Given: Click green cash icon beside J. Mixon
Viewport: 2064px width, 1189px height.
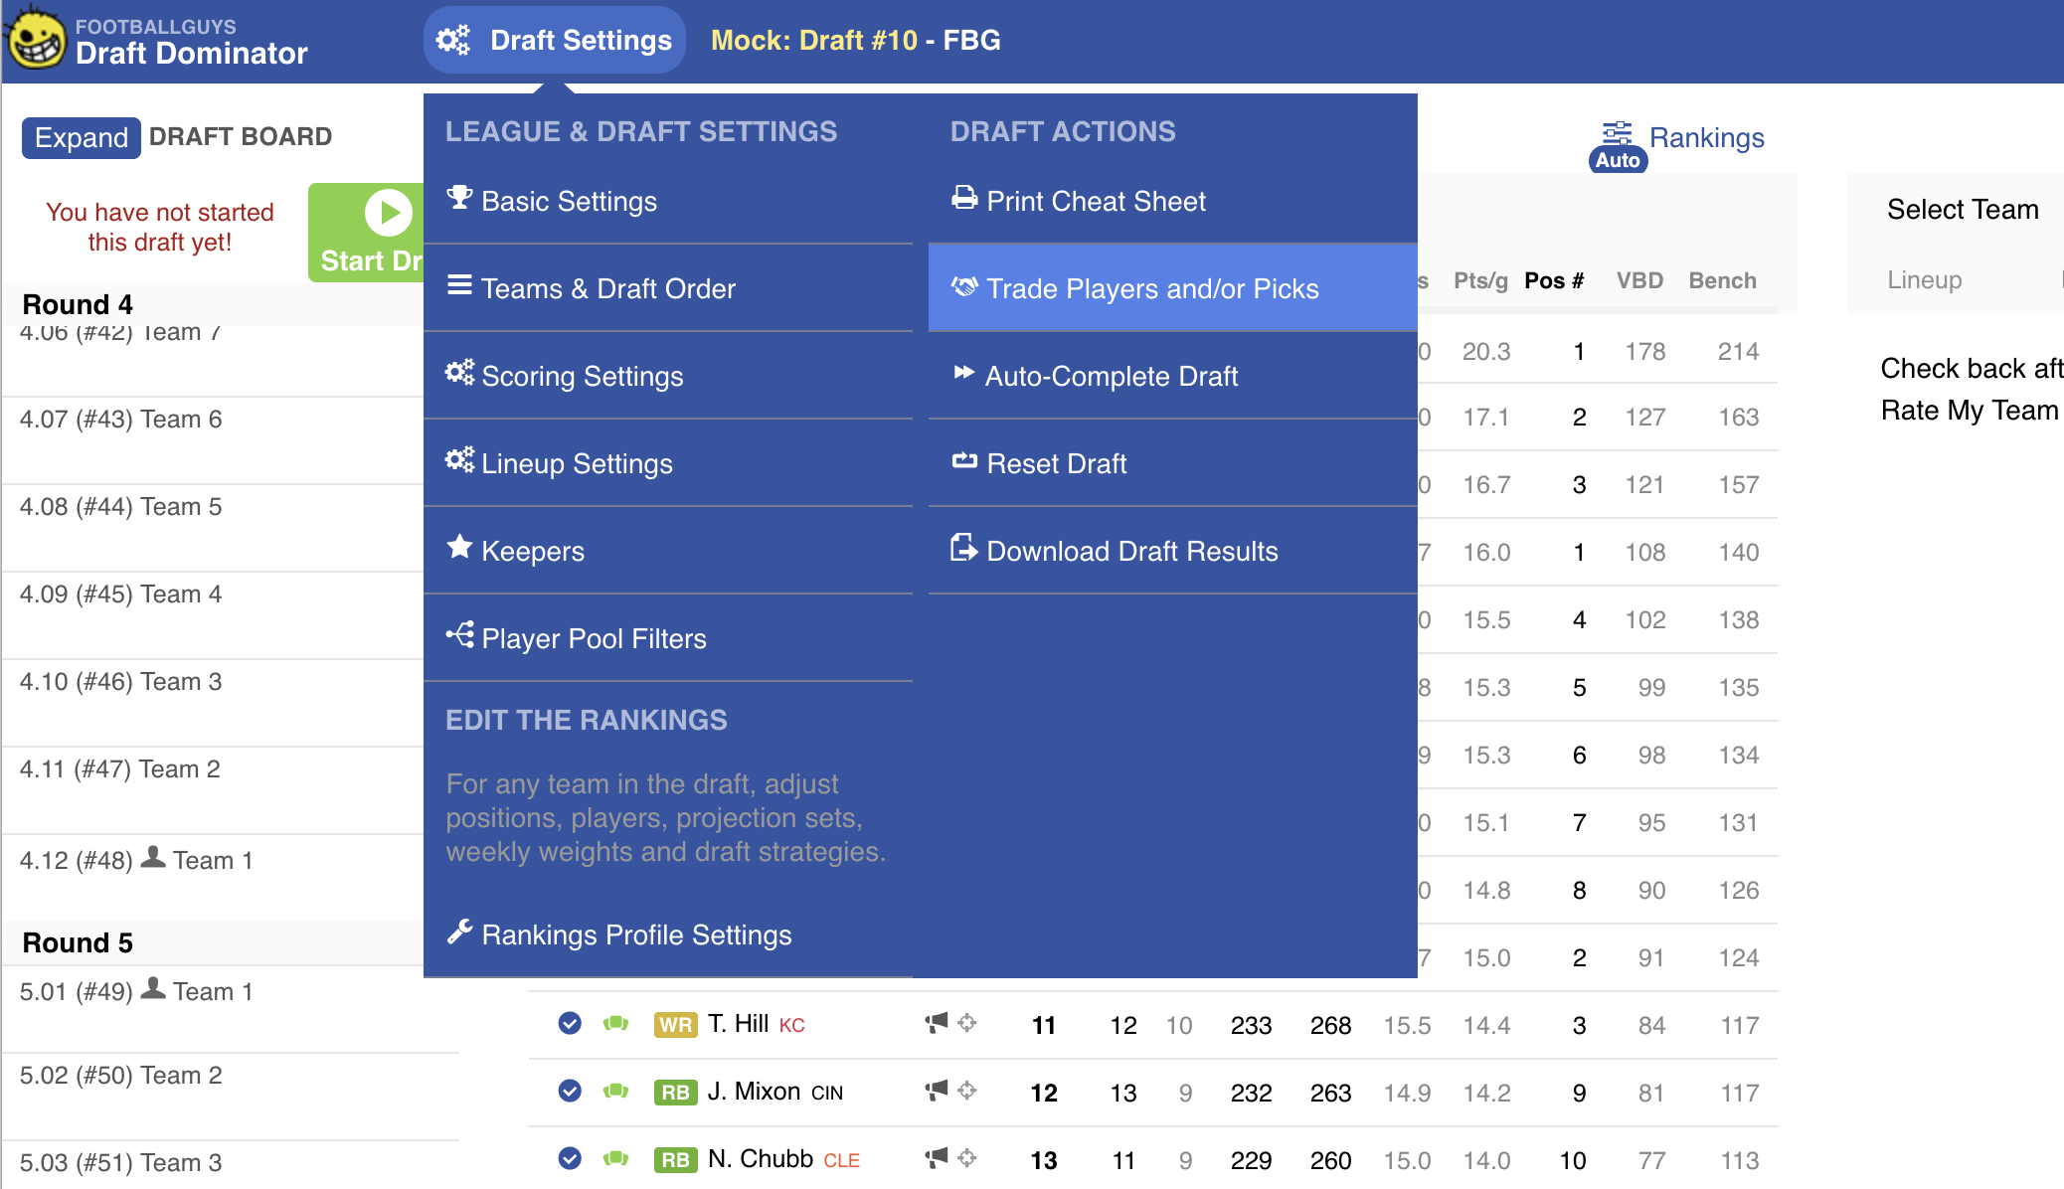Looking at the screenshot, I should point(616,1091).
